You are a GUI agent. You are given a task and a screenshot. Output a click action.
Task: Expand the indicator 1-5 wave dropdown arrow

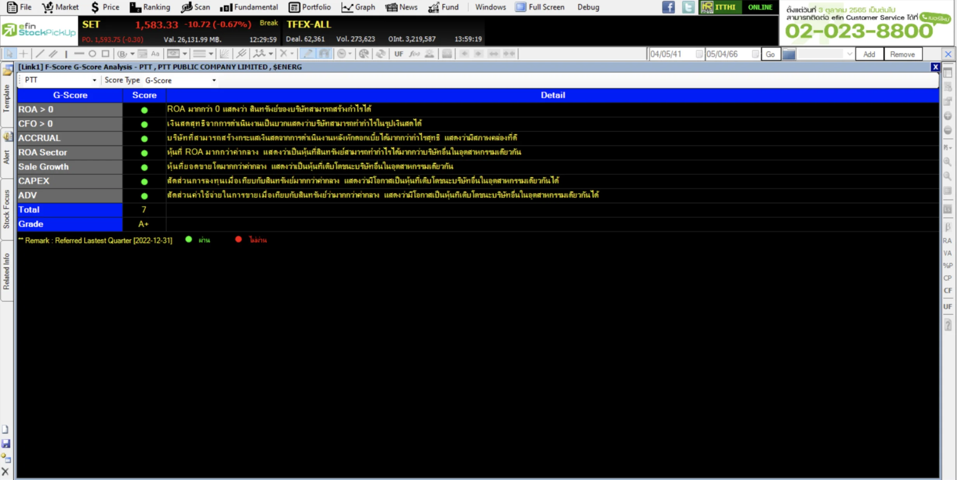tap(271, 54)
